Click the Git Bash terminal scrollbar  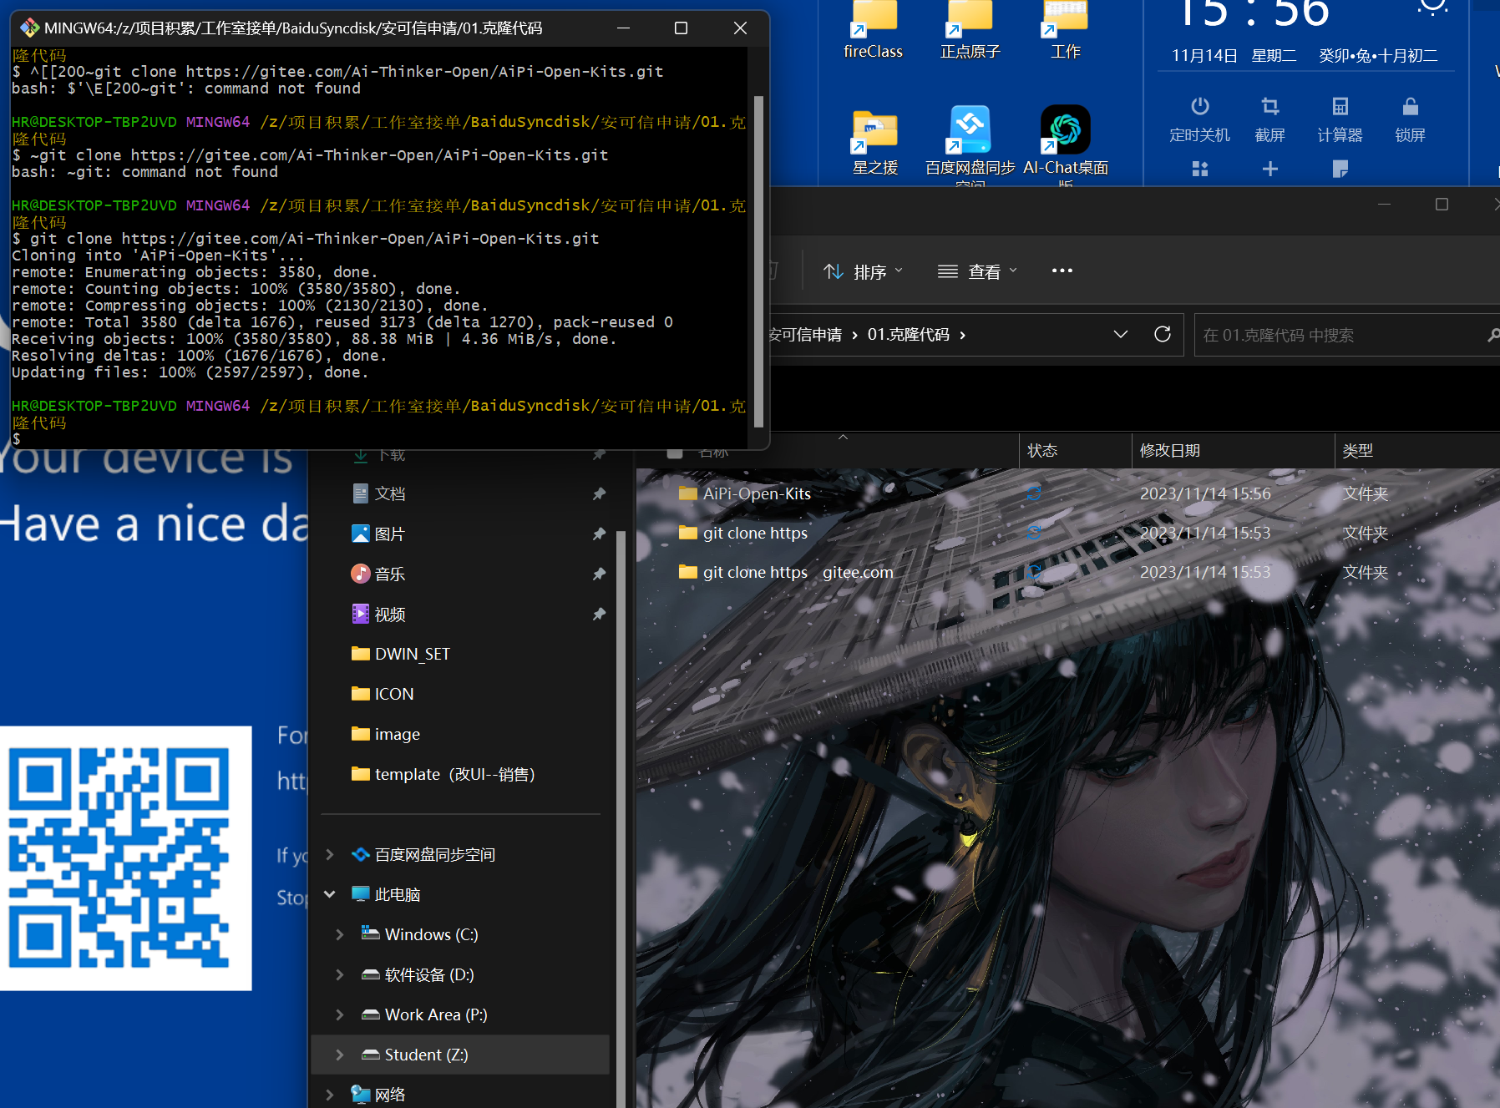pyautogui.click(x=758, y=261)
